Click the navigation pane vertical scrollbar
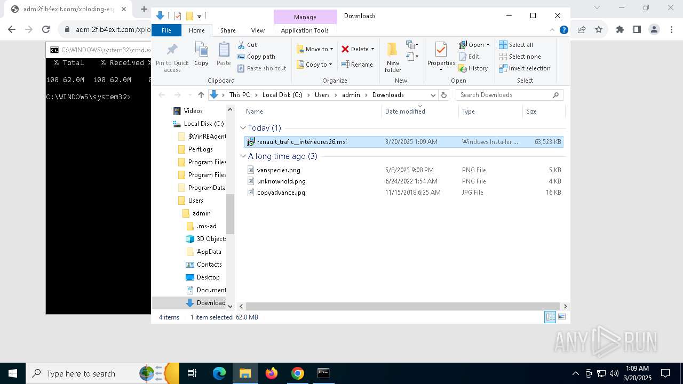 point(231,214)
